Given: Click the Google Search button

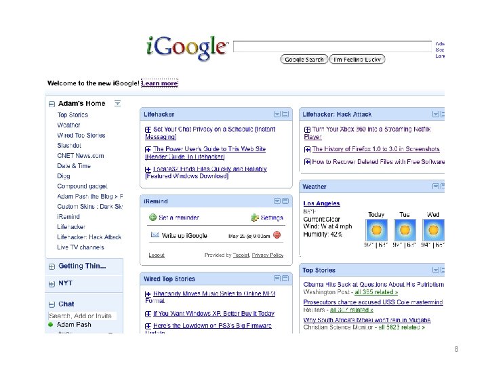Looking at the screenshot, I should [x=304, y=59].
